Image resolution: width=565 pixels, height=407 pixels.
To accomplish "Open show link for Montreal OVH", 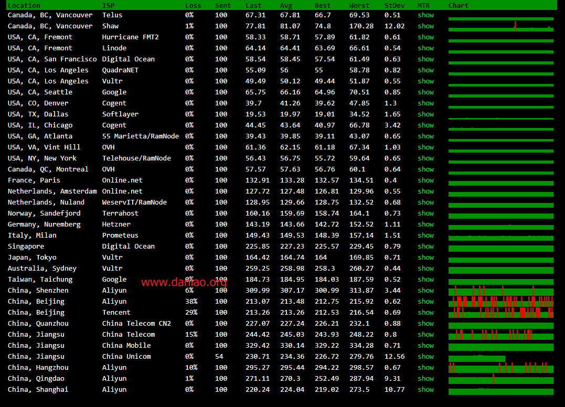I will 425,169.
